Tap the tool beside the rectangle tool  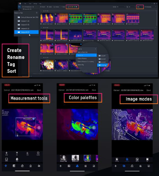(17, 159)
